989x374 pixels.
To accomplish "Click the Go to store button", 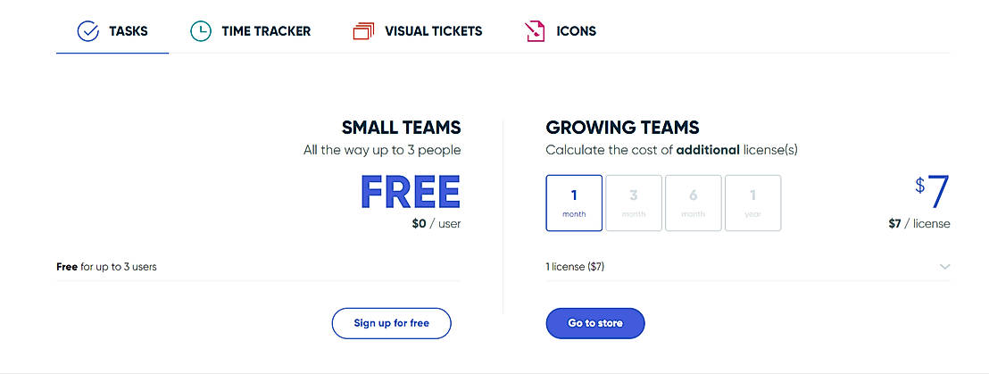I will pos(594,323).
